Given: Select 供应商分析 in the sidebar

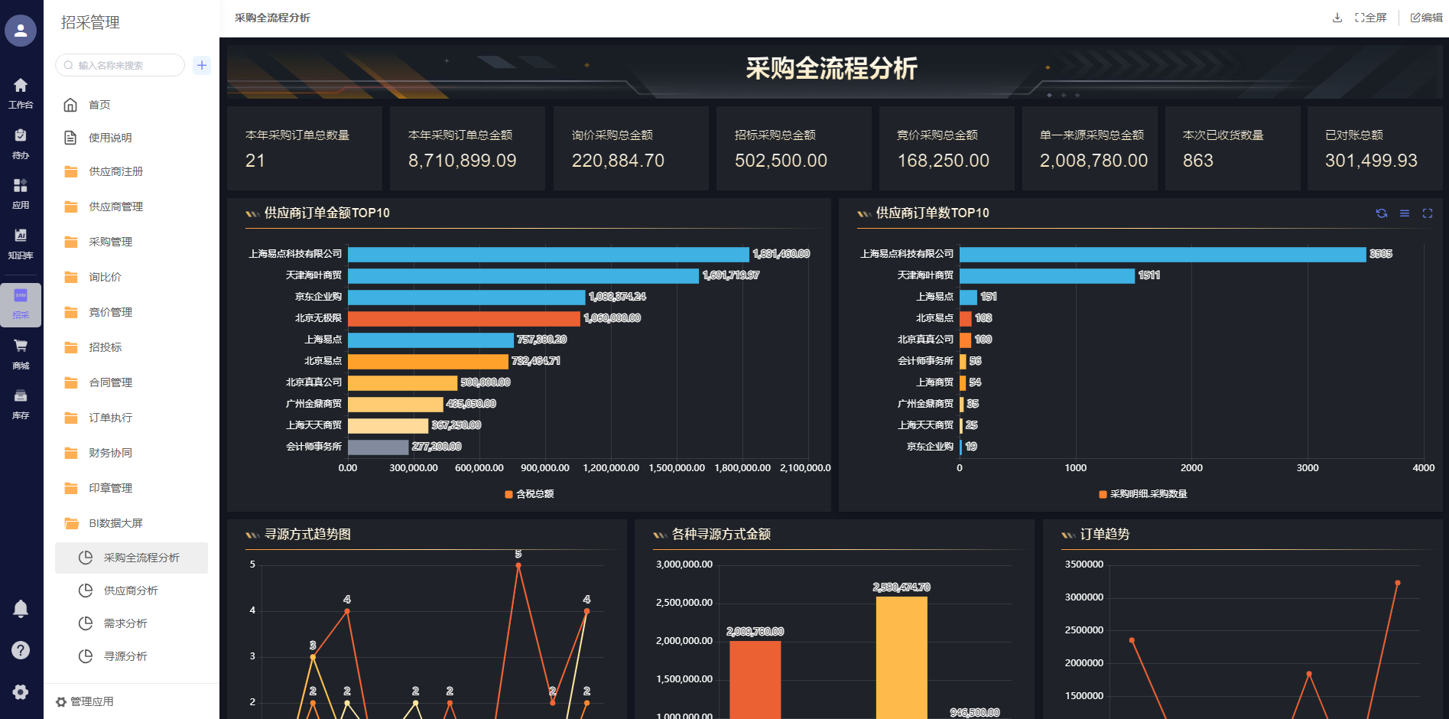Looking at the screenshot, I should click(131, 590).
